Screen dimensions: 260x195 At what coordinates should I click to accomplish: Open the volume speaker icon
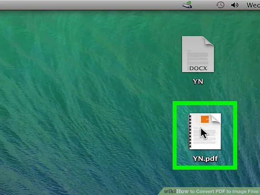coord(235,5)
